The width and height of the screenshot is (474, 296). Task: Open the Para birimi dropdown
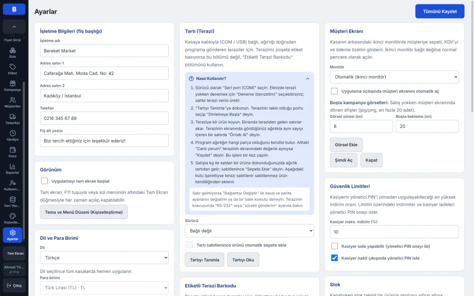[104, 288]
